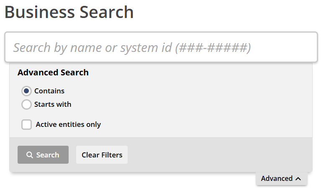Select the Contains radio button
This screenshot has height=188, width=321.
pyautogui.click(x=26, y=91)
